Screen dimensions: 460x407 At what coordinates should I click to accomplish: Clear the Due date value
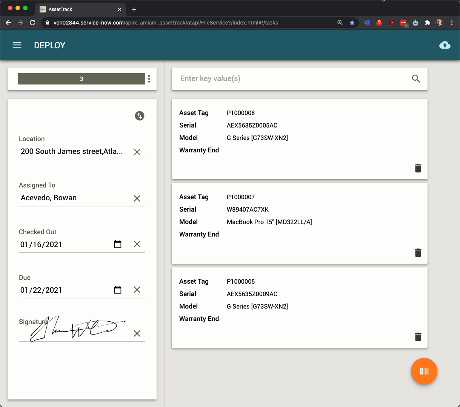coord(137,290)
